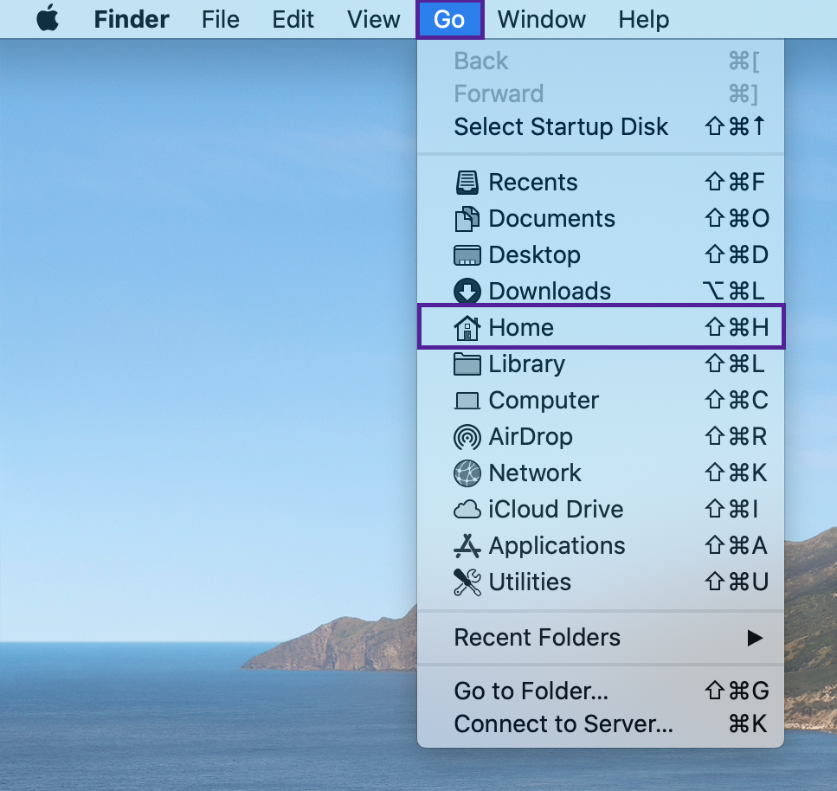Click the Downloads arrow icon
837x791 pixels.
(x=467, y=292)
